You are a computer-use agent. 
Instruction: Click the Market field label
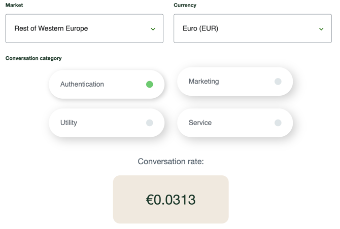(x=14, y=5)
